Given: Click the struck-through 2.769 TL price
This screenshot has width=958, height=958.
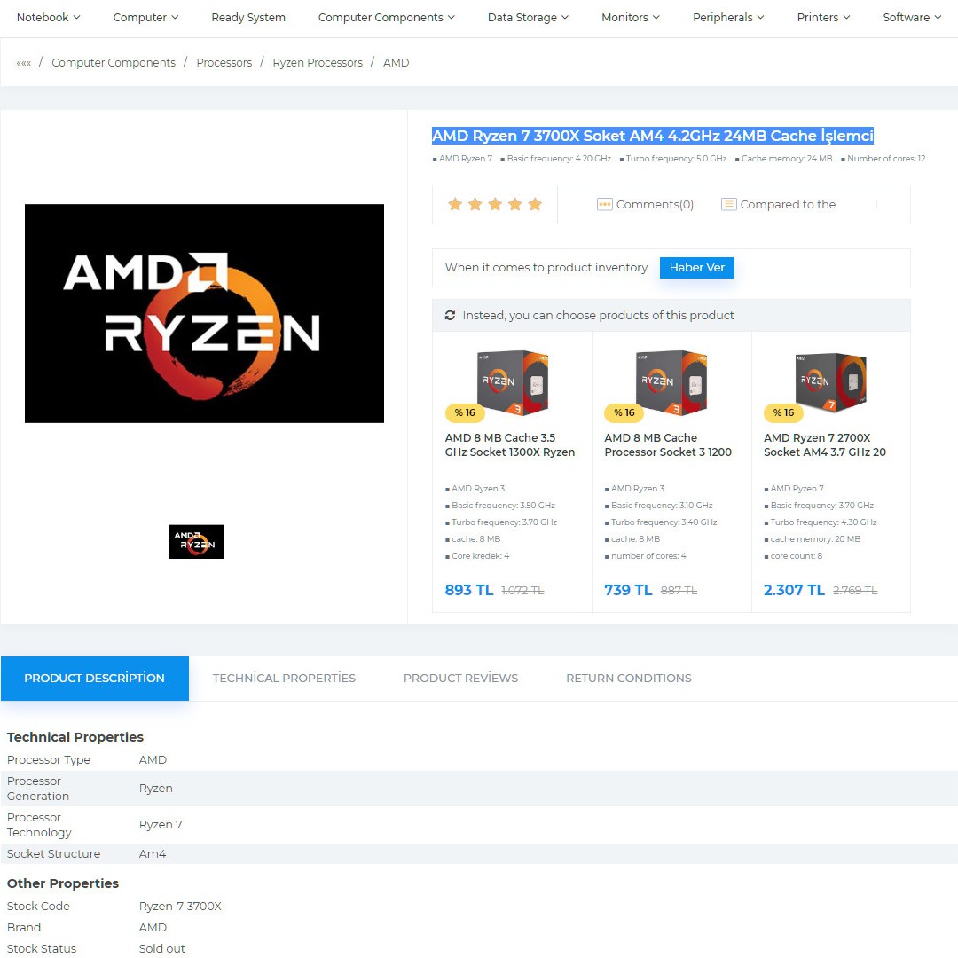Looking at the screenshot, I should click(x=855, y=591).
